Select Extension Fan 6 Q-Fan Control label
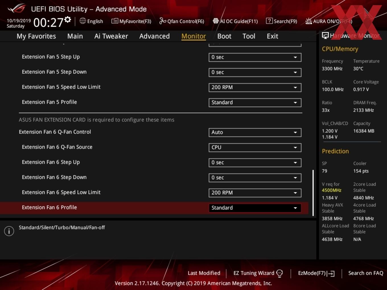 coord(55,132)
